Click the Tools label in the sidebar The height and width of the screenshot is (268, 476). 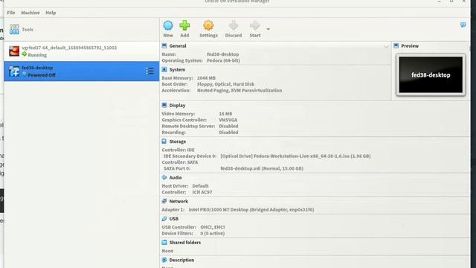point(28,30)
